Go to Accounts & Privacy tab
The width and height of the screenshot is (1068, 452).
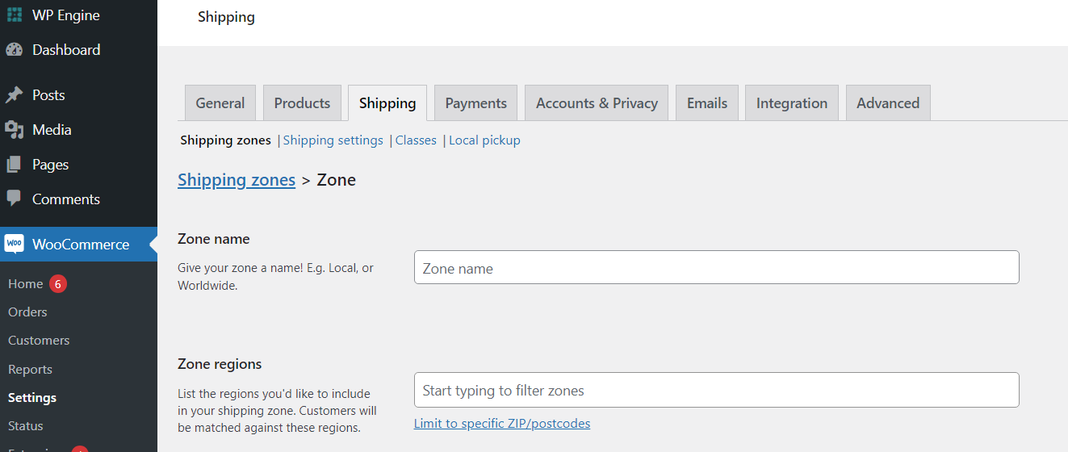pyautogui.click(x=597, y=103)
